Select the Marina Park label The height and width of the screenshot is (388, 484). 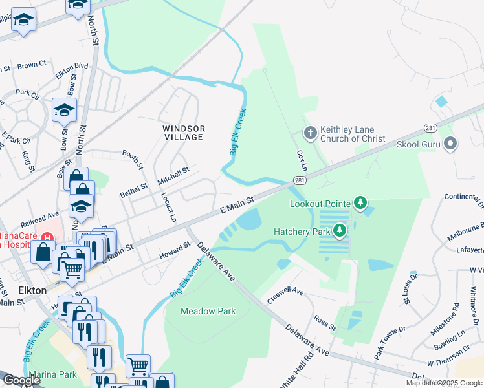coord(54,374)
